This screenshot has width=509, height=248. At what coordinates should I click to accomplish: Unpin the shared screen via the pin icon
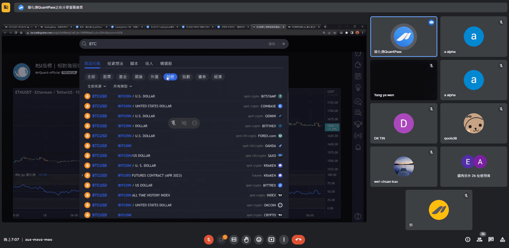point(173,123)
